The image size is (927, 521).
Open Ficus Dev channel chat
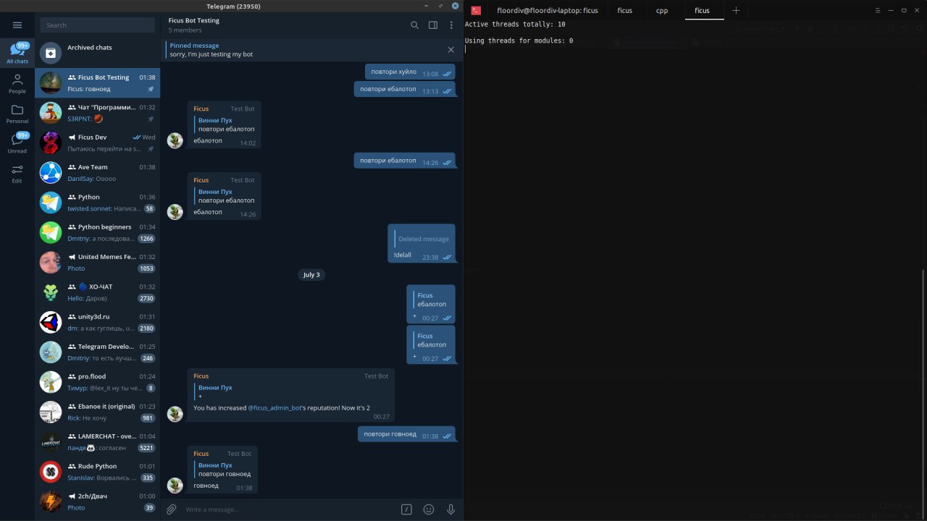(98, 143)
